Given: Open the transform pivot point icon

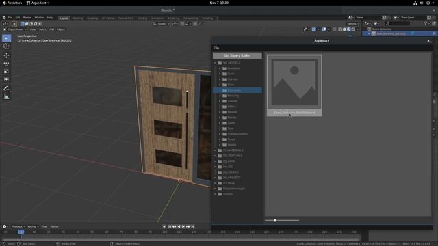Looking at the screenshot, I should [175, 24].
